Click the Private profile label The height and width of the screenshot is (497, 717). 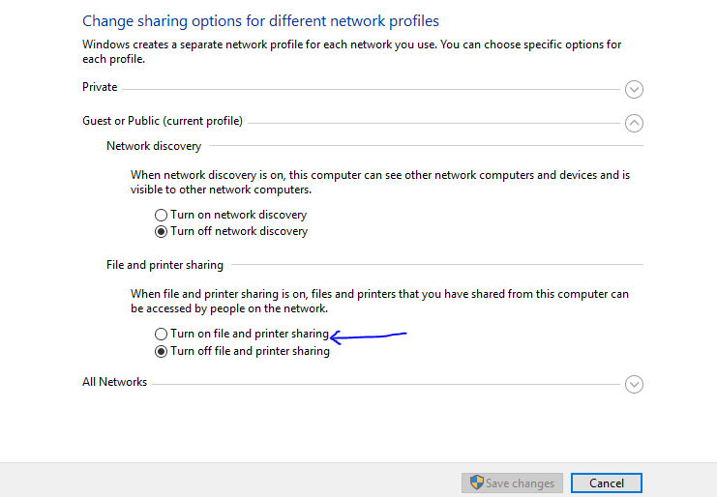(100, 87)
